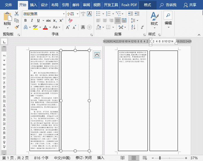Click the Center alignment icon

click(x=104, y=20)
